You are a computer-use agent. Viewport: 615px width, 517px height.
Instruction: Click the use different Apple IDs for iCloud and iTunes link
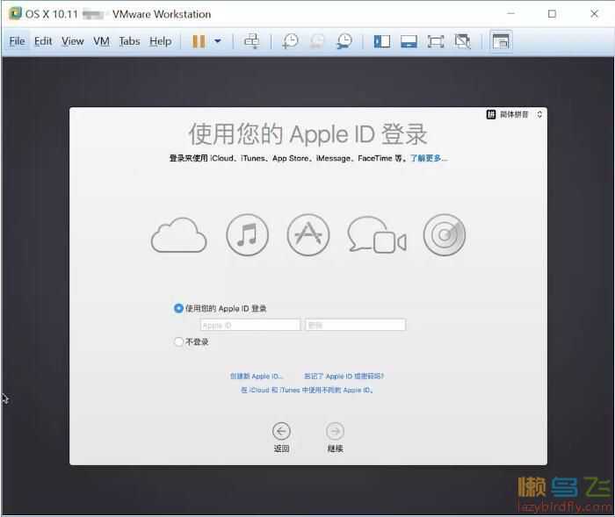307,390
